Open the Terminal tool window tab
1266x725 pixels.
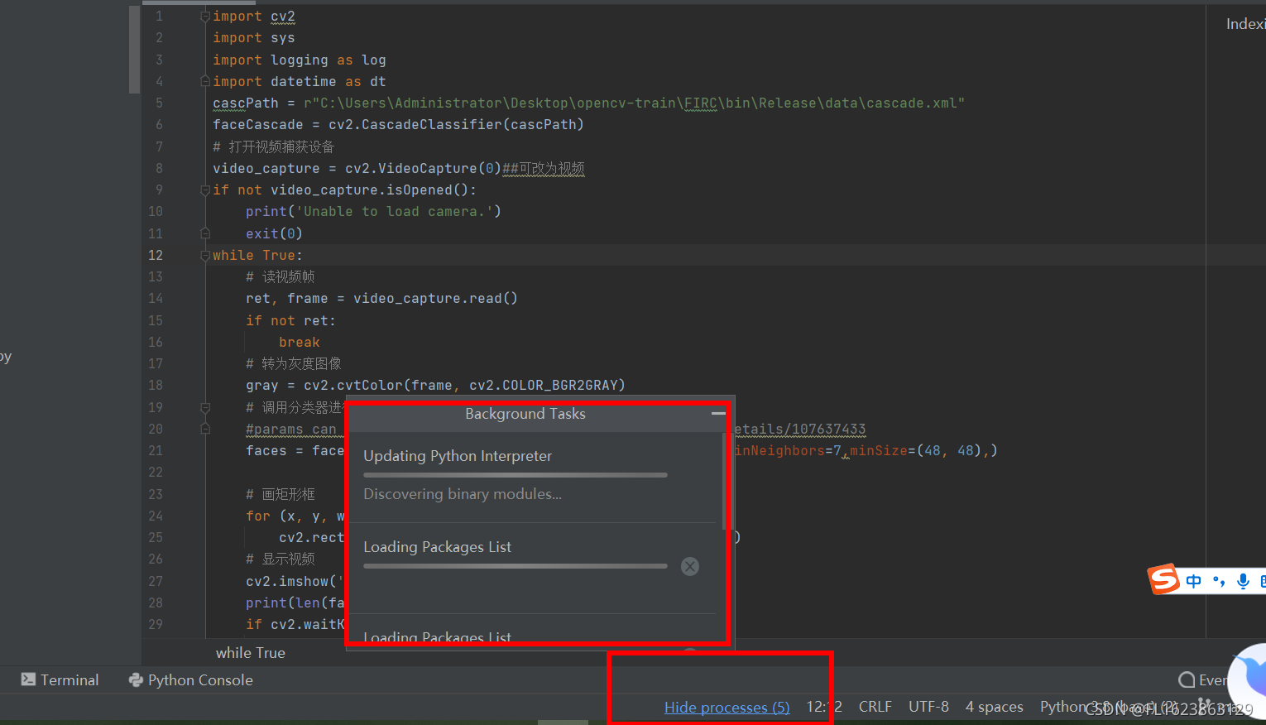(x=60, y=679)
